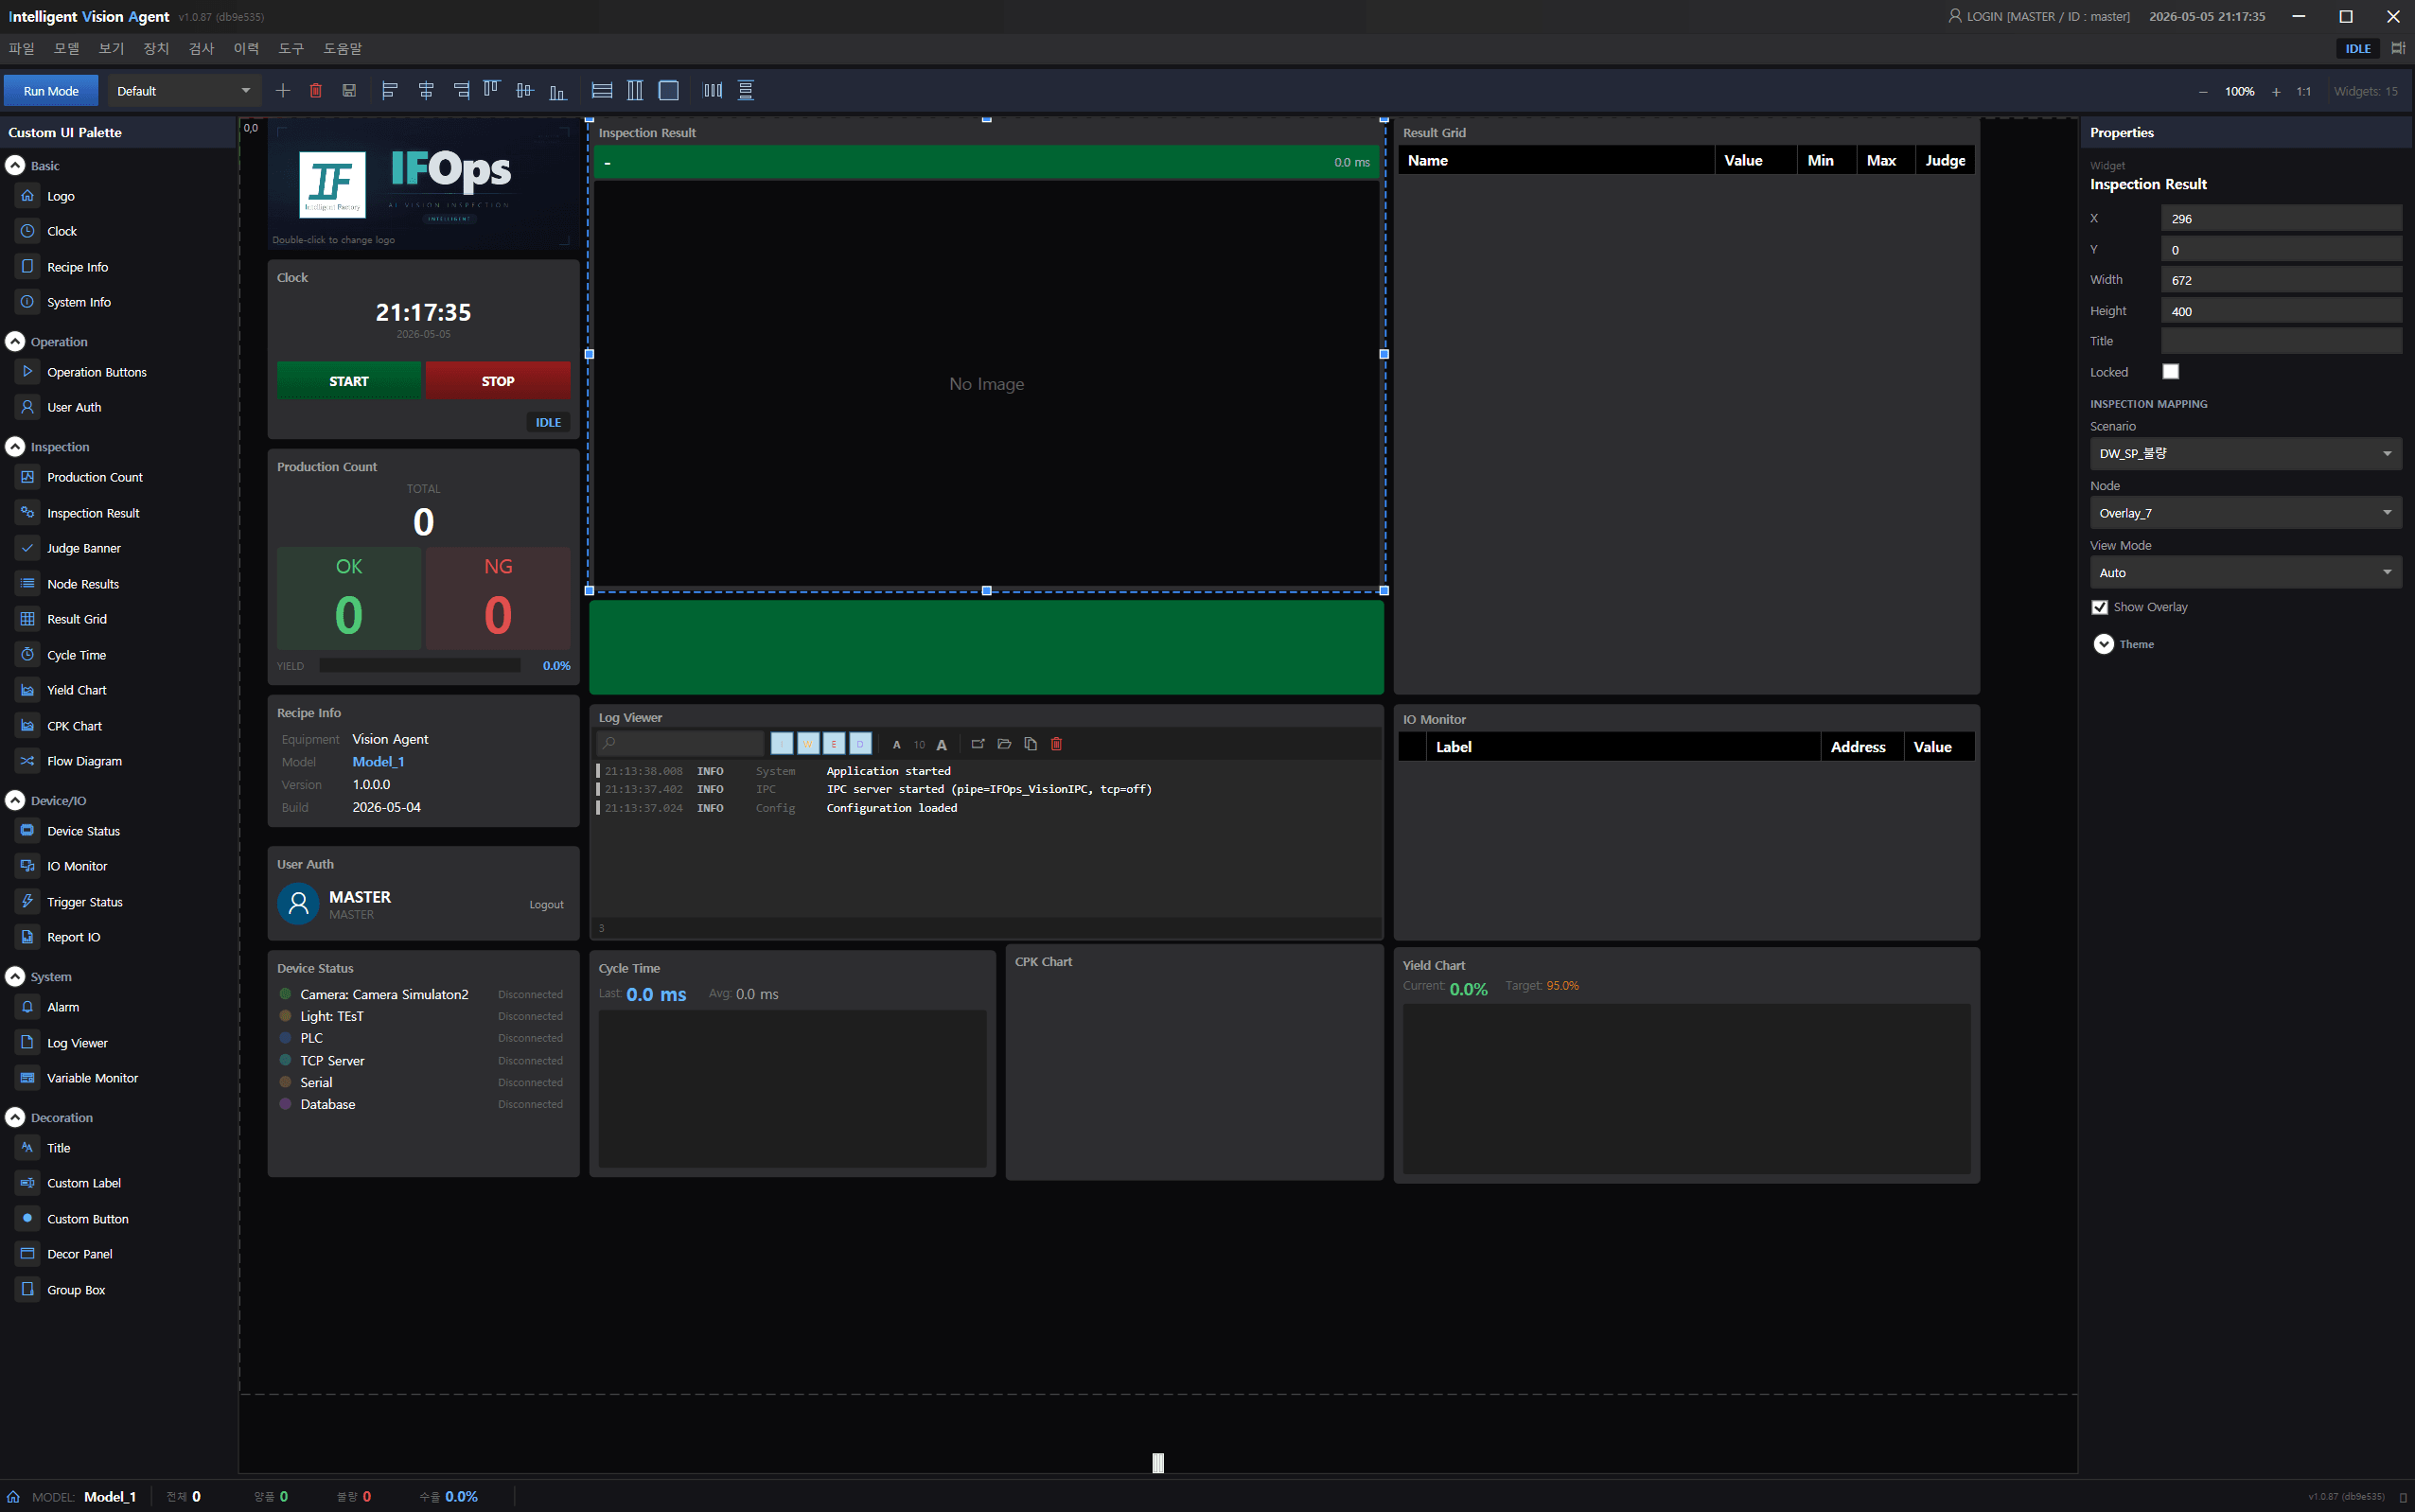Delete the layout with the red trash icon in the top toolbar

point(316,91)
